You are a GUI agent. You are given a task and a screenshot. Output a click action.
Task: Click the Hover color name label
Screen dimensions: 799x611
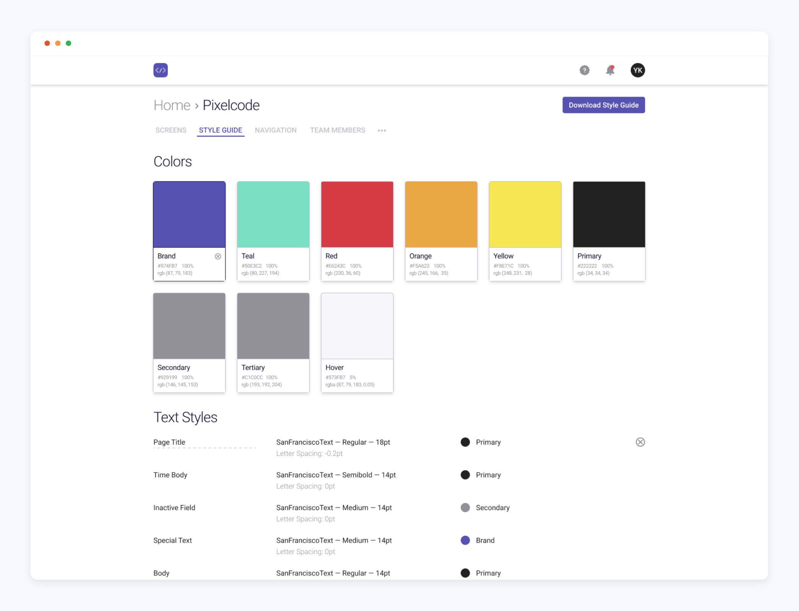[x=335, y=368]
